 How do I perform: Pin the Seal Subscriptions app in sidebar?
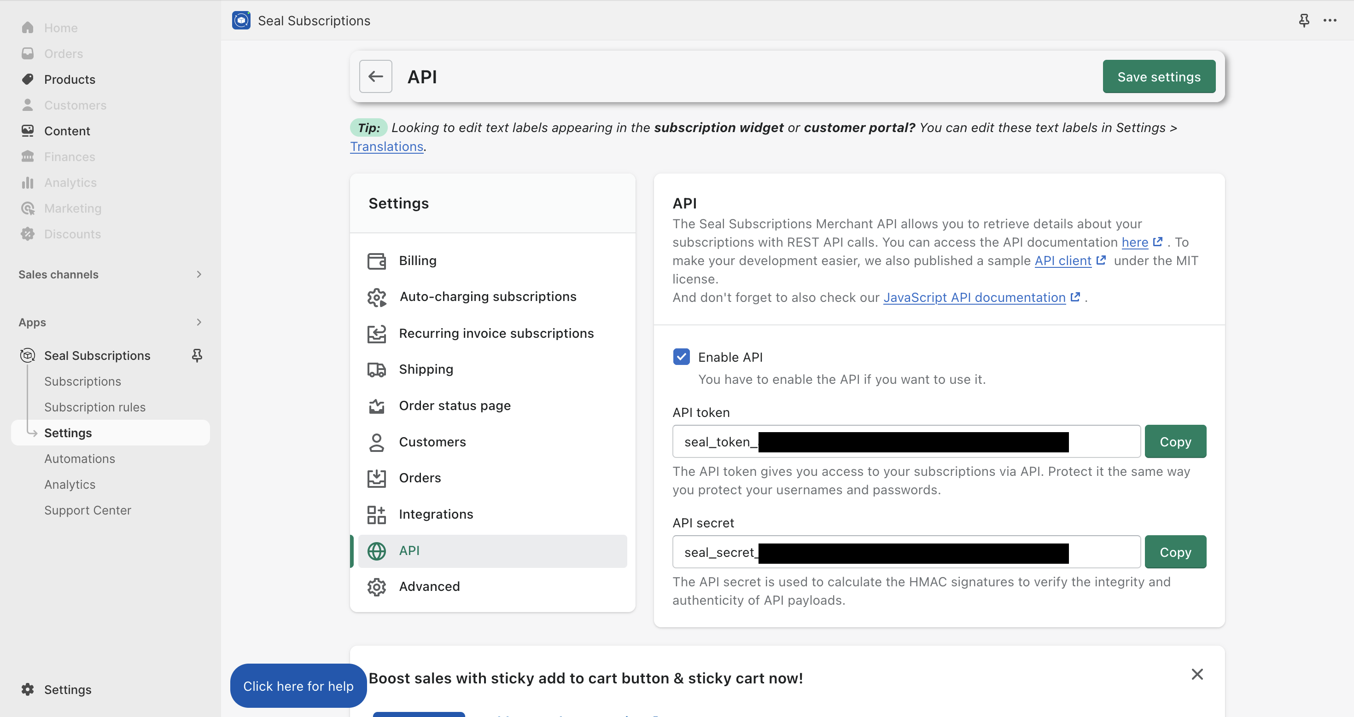(x=197, y=356)
